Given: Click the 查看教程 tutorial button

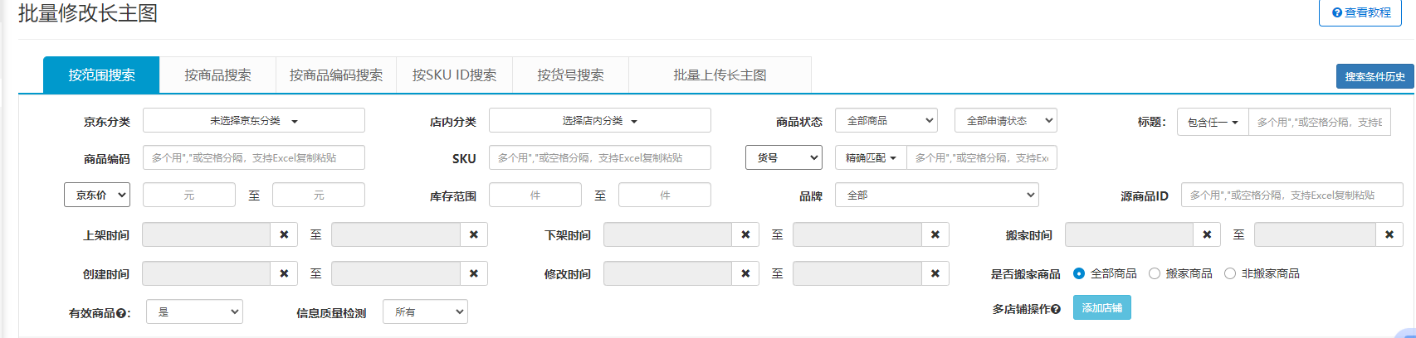Looking at the screenshot, I should point(1360,12).
